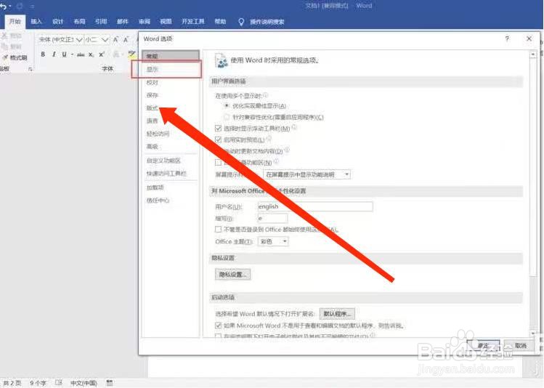Click the language 中文(中国) status bar item
Screen dimensions: 544x388
click(84, 383)
